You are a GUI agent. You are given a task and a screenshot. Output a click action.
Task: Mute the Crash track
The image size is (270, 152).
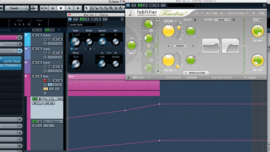point(35,35)
